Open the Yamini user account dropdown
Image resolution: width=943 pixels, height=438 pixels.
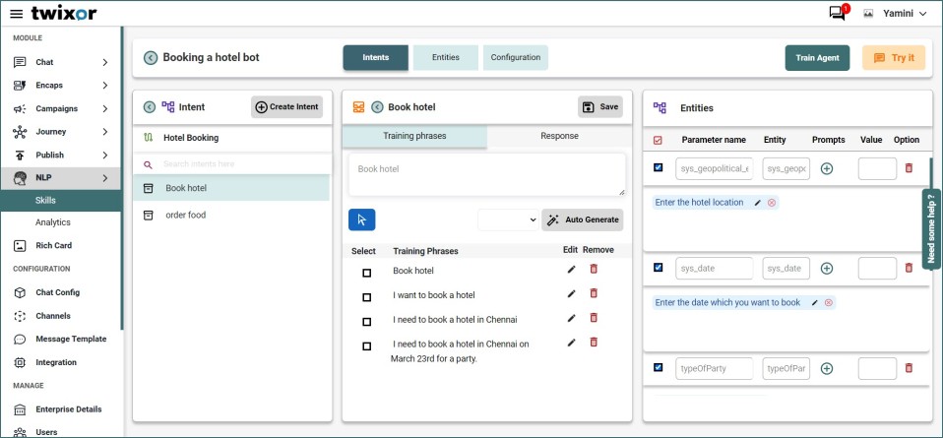[x=895, y=14]
